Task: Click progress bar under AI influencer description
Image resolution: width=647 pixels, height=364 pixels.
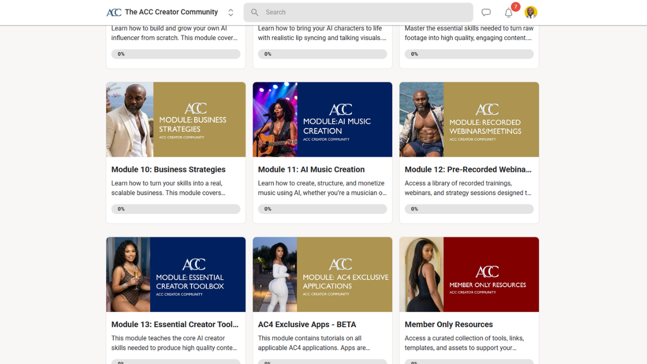Action: click(x=176, y=54)
